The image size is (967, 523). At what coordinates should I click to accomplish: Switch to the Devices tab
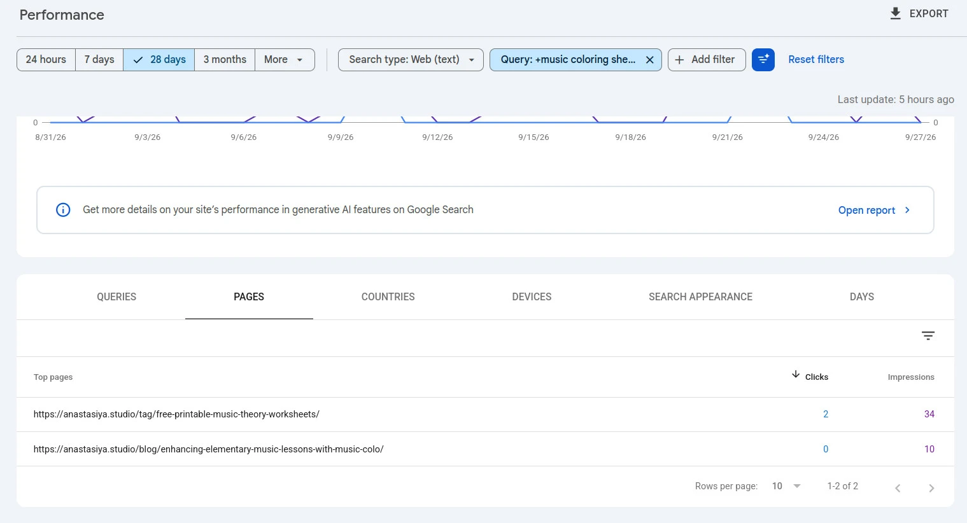coord(532,297)
